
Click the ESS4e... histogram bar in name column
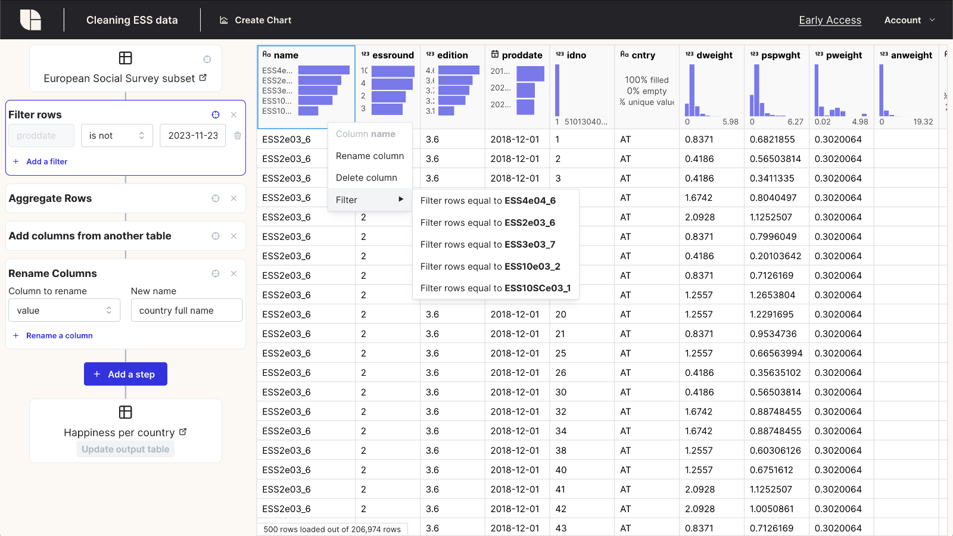[x=324, y=70]
